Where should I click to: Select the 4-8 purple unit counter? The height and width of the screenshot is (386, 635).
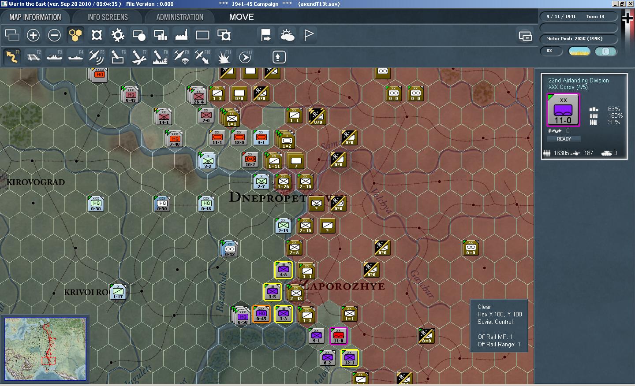click(x=284, y=270)
